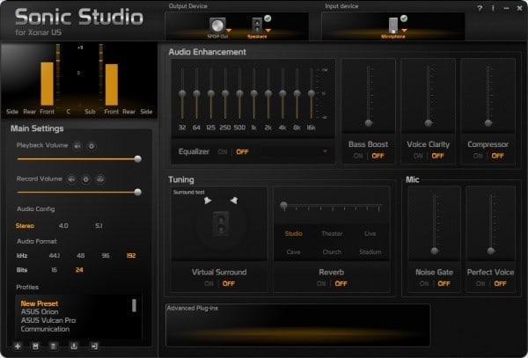
Task: Set Perfect Voice to OFF
Action: coord(500,283)
